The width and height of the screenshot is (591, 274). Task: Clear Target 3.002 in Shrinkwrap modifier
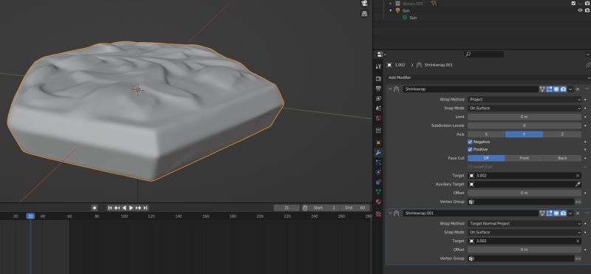pyautogui.click(x=578, y=176)
